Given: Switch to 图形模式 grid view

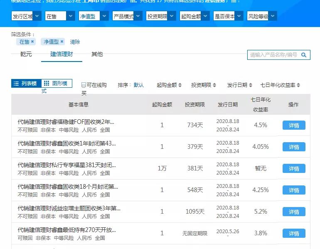Looking at the screenshot, I should pos(57,84).
